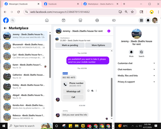Click the install app icon in address bar
This screenshot has width=161, height=129.
pos(120,12)
